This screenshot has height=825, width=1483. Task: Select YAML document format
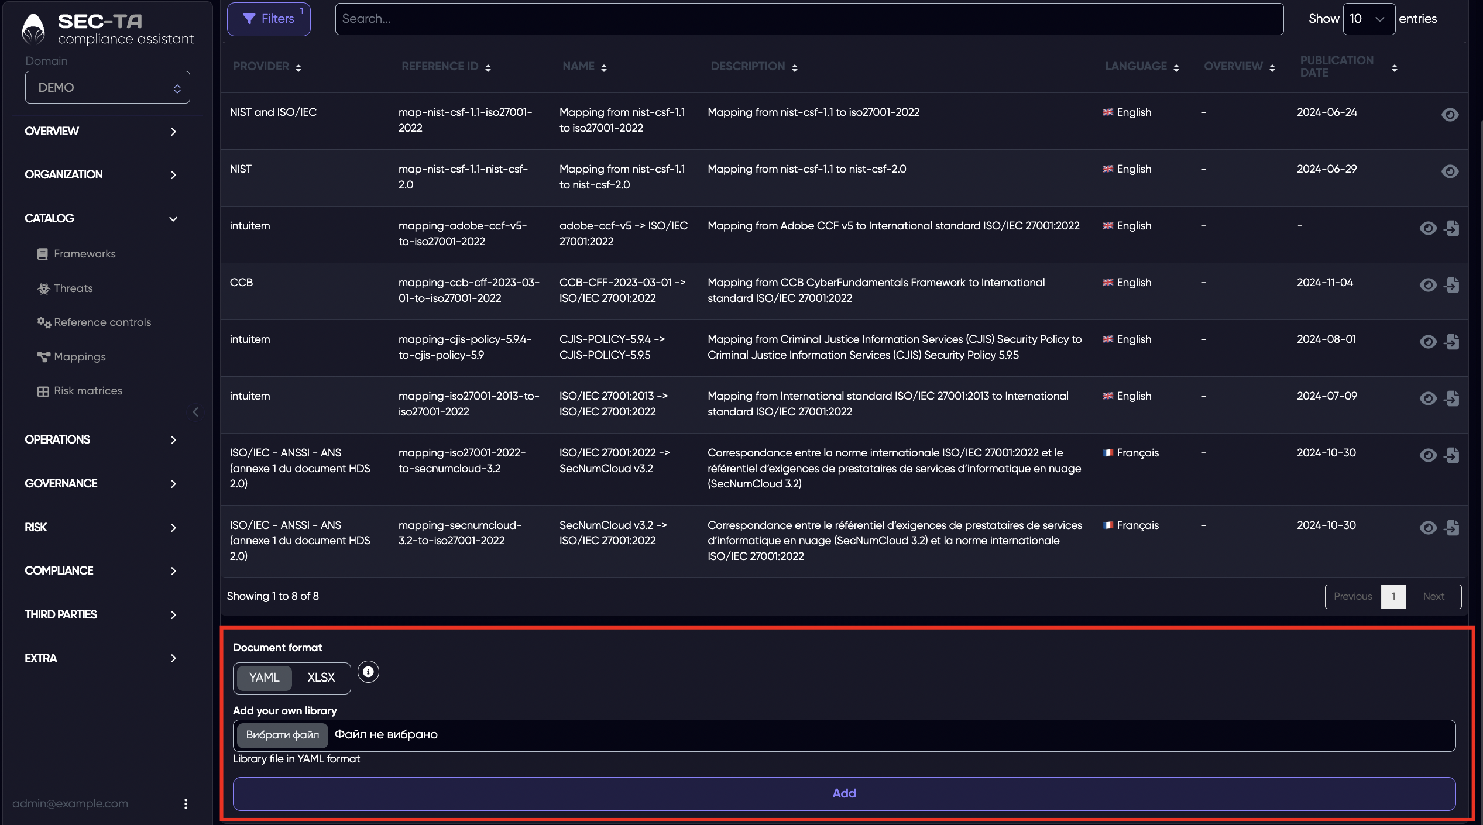point(264,678)
